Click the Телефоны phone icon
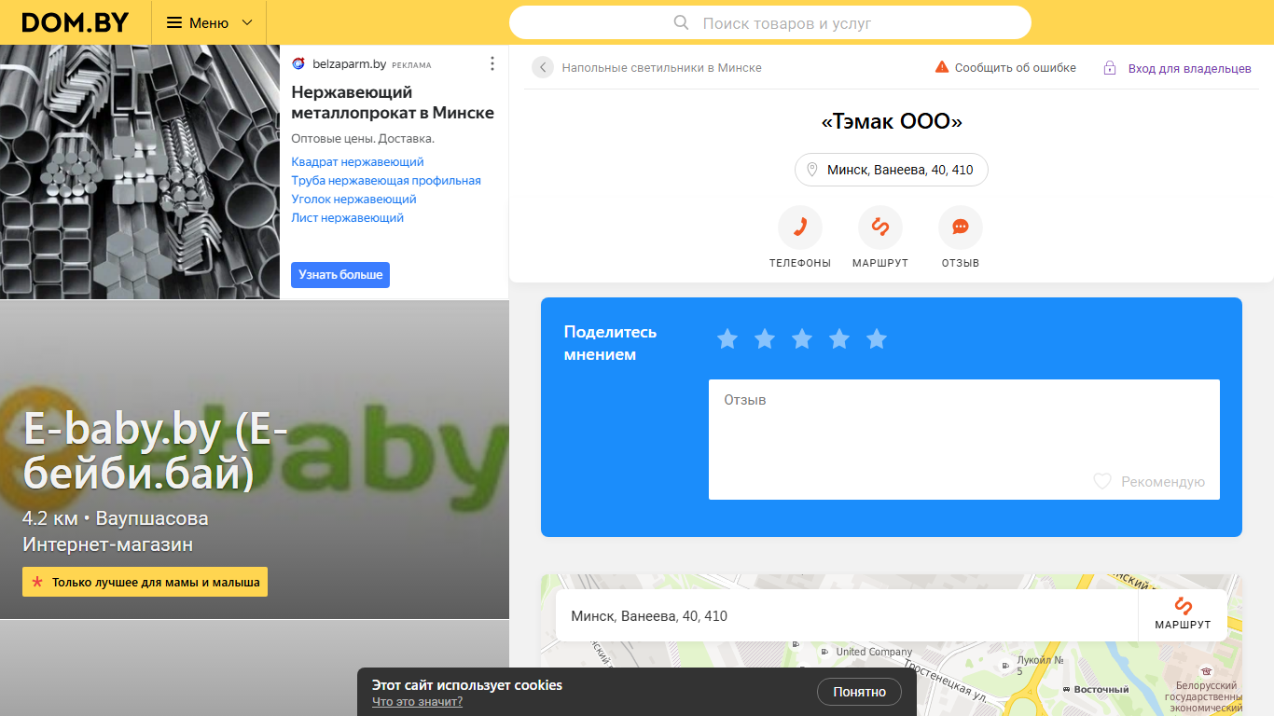1274x716 pixels. (800, 227)
